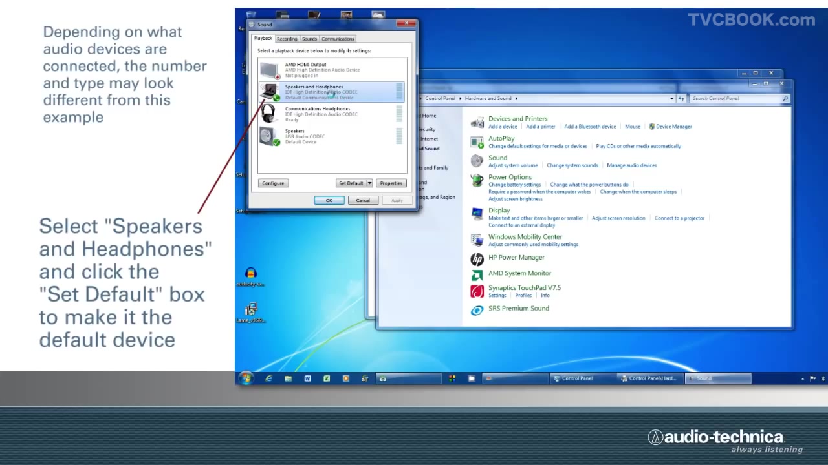The width and height of the screenshot is (828, 465).
Task: Click the Adjust screen brightness link
Action: point(516,199)
